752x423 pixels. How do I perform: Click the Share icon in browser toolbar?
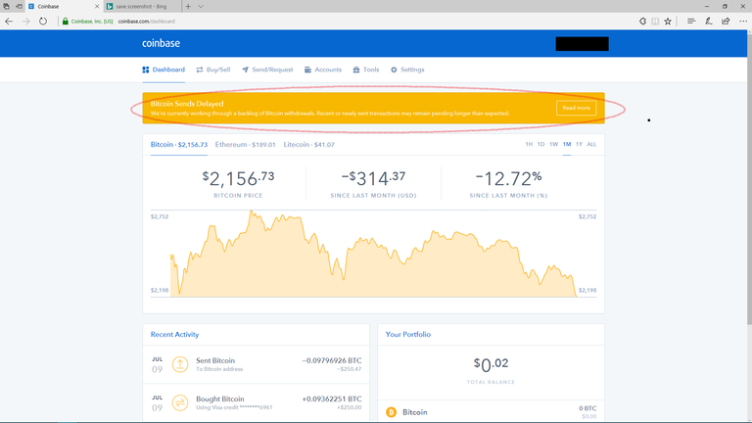pyautogui.click(x=726, y=22)
